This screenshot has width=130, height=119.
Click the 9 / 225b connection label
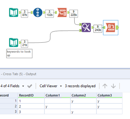pyautogui.click(x=73, y=14)
